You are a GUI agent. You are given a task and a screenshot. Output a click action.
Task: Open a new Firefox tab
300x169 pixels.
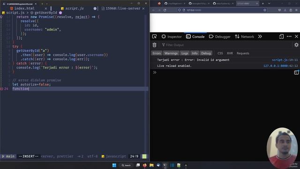tap(263, 3)
